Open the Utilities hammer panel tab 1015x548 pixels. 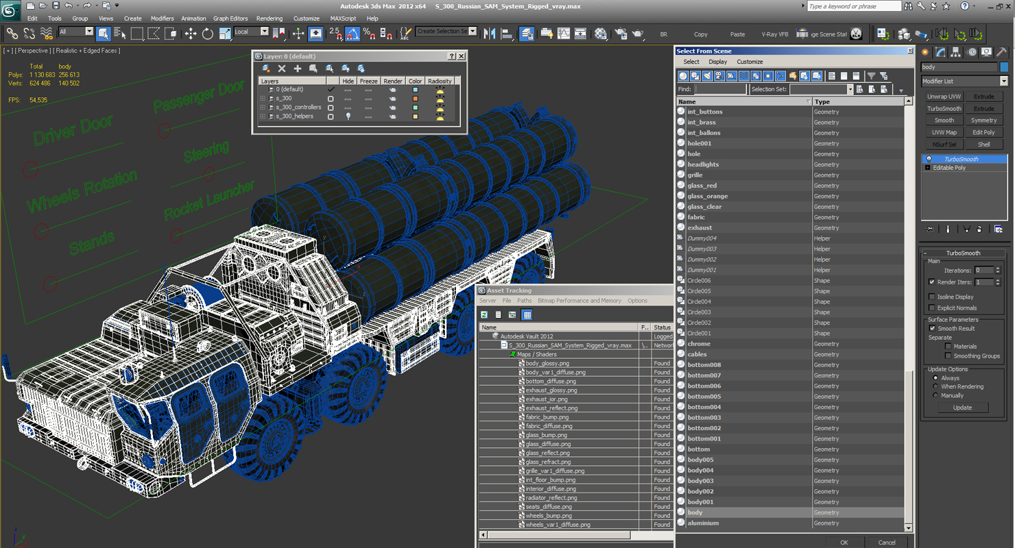(x=1001, y=52)
